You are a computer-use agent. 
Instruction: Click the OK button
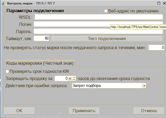pyautogui.click(x=19, y=111)
